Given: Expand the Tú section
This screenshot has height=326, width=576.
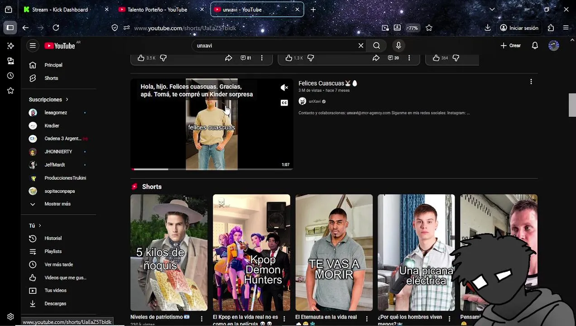Looking at the screenshot, I should (35, 225).
